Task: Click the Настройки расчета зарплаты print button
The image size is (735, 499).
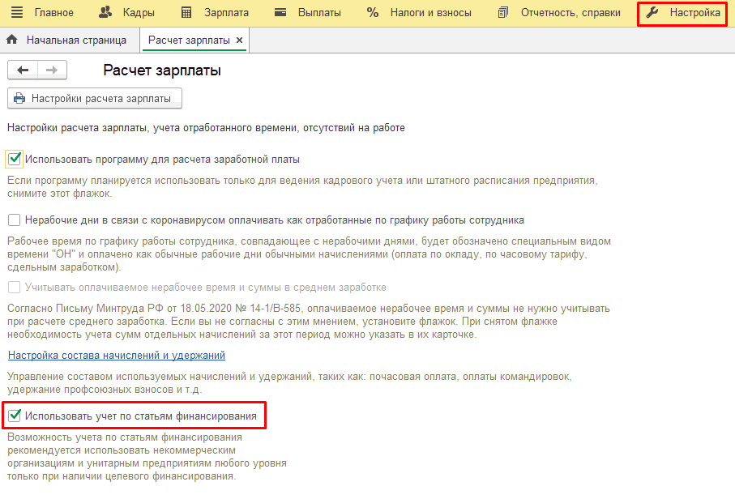Action: coord(95,98)
